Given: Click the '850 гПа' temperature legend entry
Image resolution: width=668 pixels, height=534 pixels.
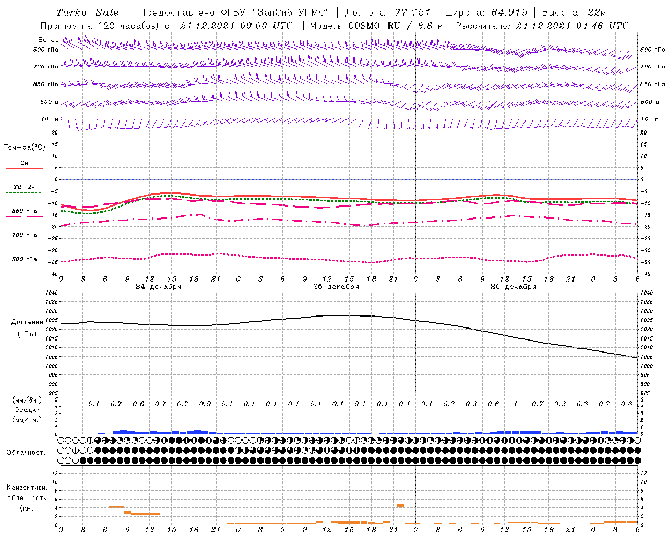Looking at the screenshot, I should point(24,211).
